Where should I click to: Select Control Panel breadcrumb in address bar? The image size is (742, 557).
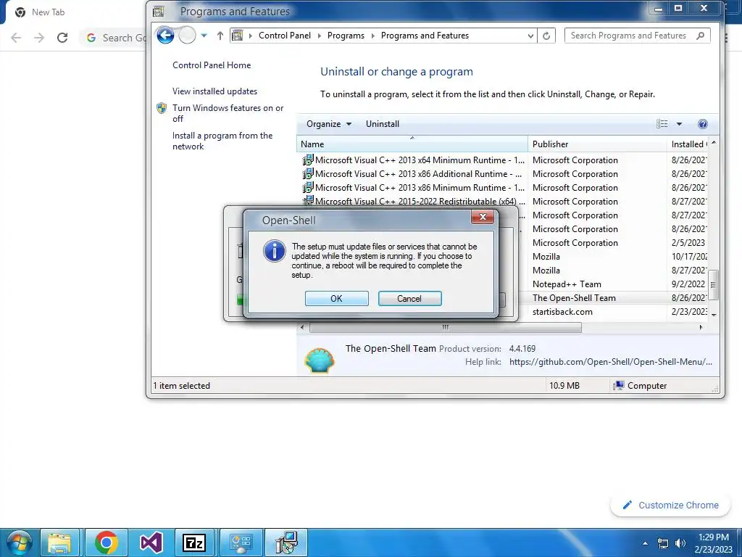[x=284, y=36]
